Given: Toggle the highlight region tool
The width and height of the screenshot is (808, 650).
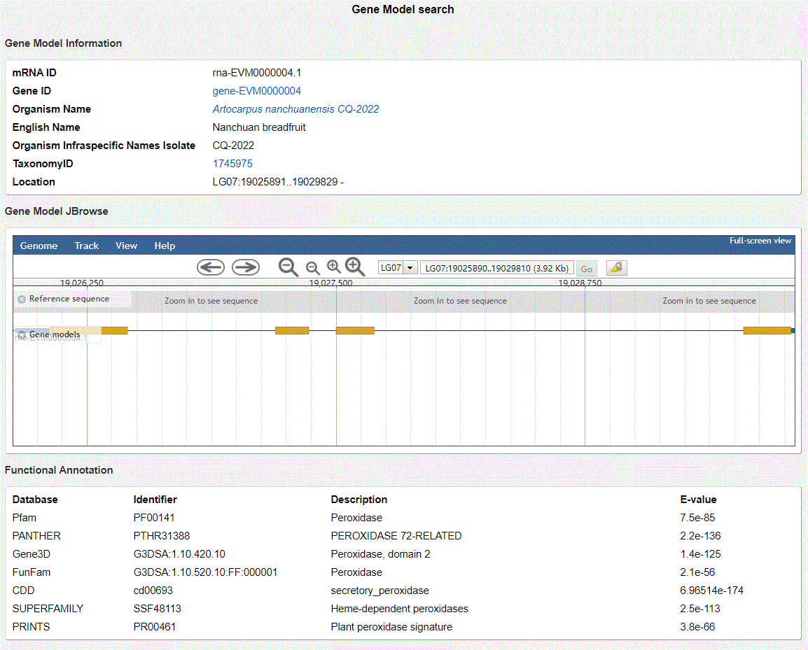Looking at the screenshot, I should tap(616, 268).
